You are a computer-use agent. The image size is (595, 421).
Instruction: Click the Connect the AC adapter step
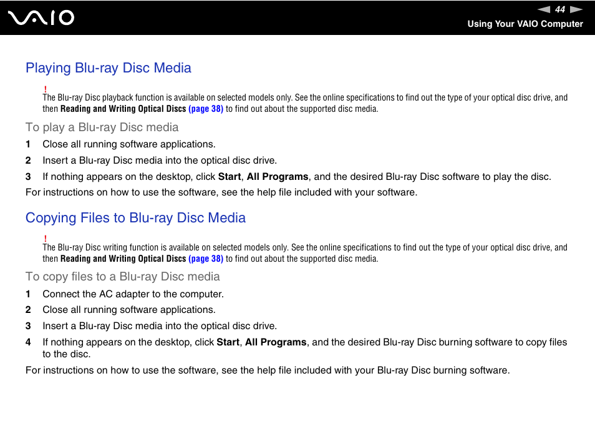point(133,294)
